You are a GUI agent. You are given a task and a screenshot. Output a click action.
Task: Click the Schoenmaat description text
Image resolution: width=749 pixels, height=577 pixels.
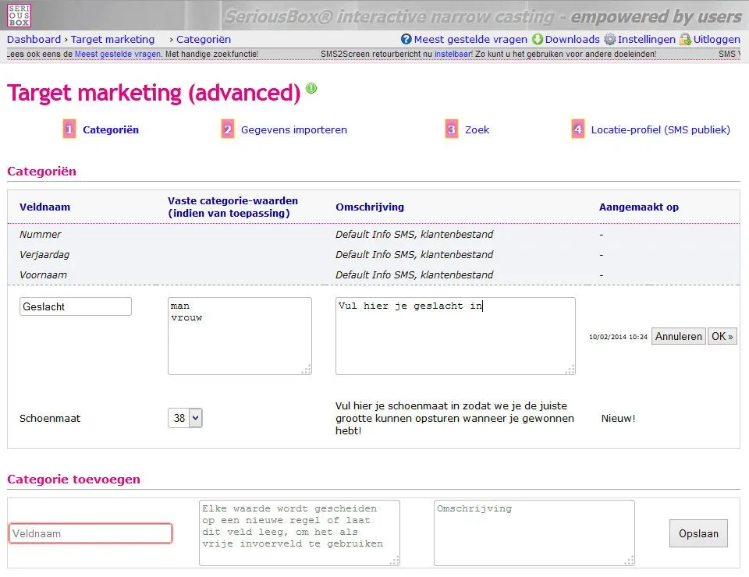coord(455,418)
